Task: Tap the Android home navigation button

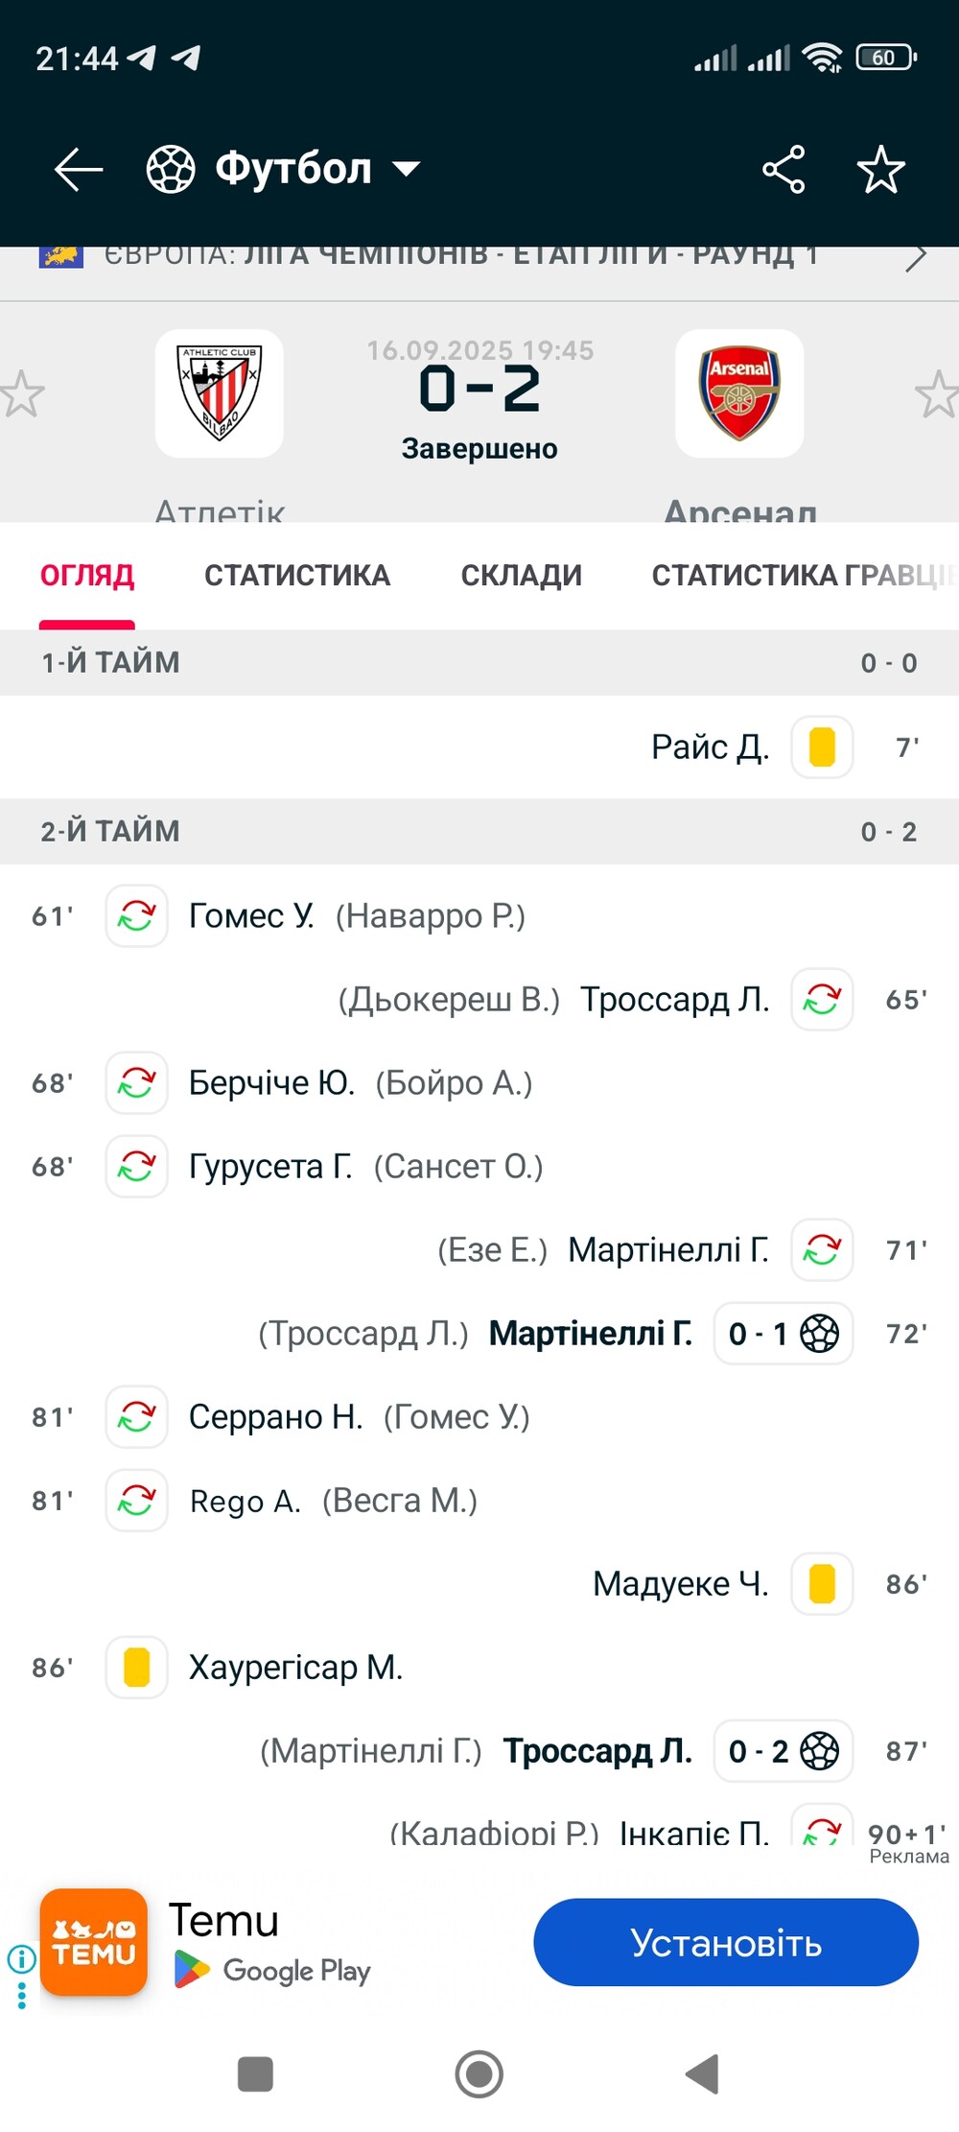Action: (x=479, y=2074)
